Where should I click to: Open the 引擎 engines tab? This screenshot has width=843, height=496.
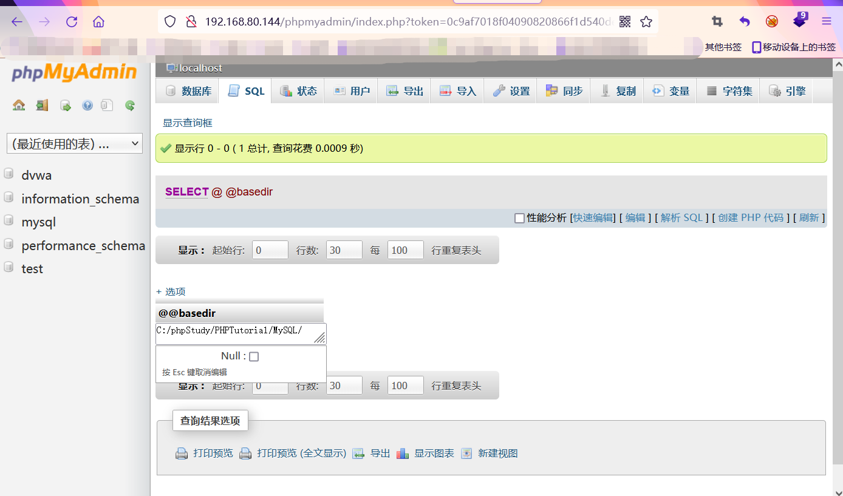point(787,91)
